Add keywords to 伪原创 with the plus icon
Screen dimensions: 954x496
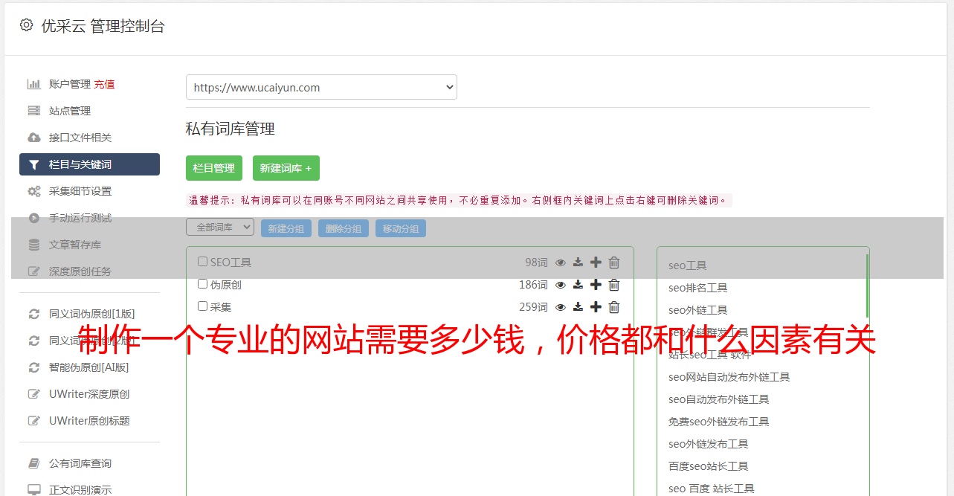coord(596,285)
